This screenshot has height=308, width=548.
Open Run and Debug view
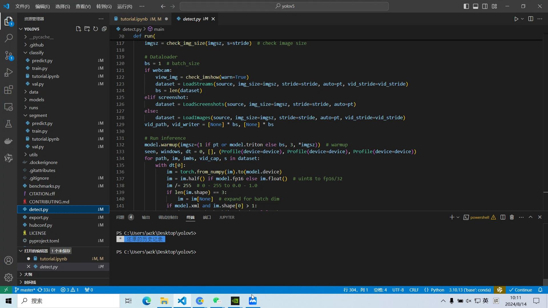[9, 72]
